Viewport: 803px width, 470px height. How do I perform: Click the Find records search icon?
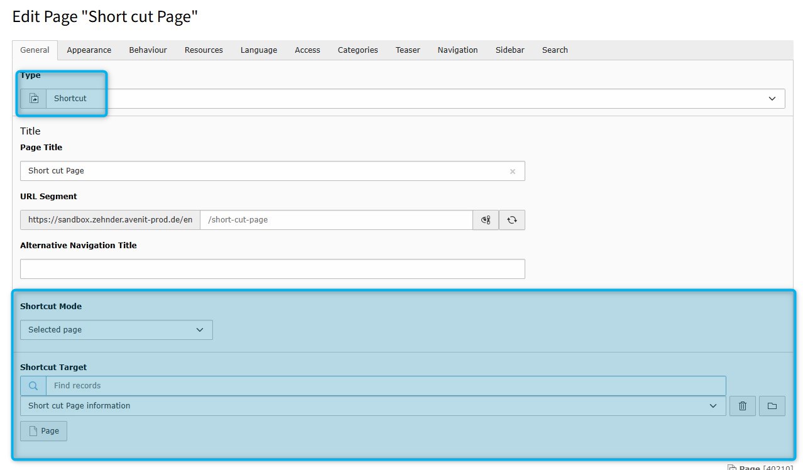point(33,386)
